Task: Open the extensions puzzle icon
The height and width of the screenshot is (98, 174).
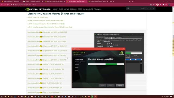Action: [163, 5]
